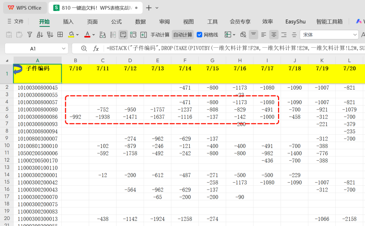Screen dimensions: 365x226
Task: Click the paste values icon
Action: 9,35
